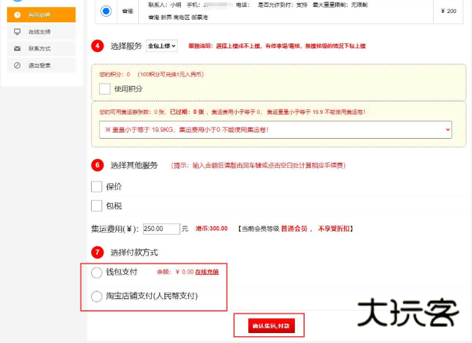Select the 香港 address radio button
Screen dimensions: 472x343
tap(106, 11)
